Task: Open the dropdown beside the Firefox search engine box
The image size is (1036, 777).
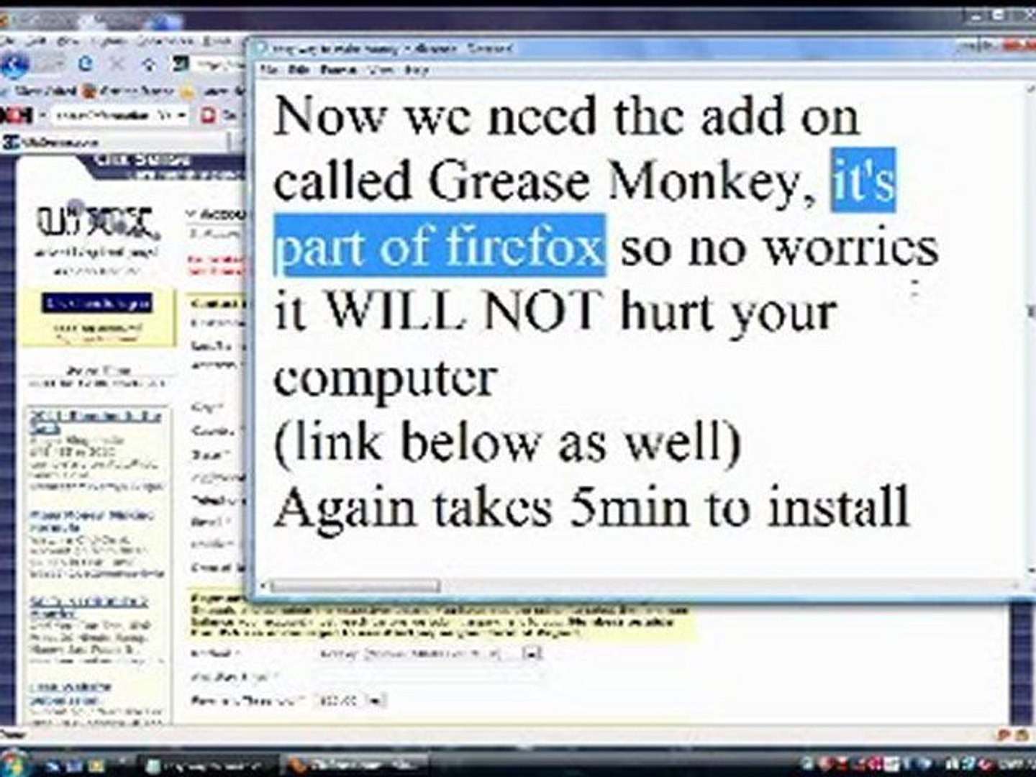Action: pyautogui.click(x=181, y=114)
